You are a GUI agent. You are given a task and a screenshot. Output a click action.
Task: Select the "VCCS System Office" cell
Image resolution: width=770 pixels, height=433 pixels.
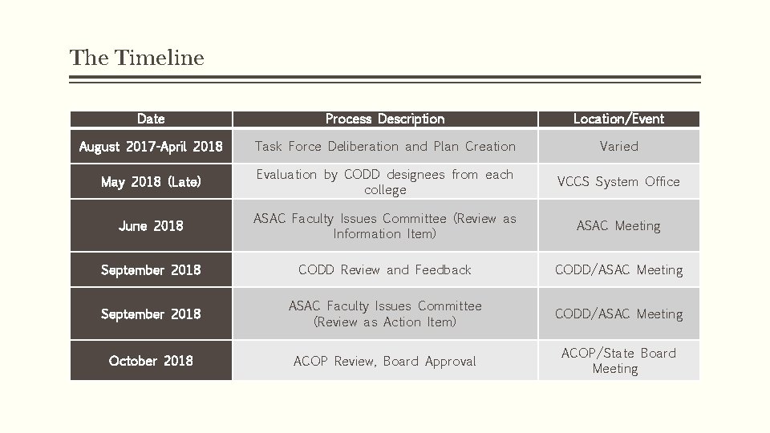point(618,182)
